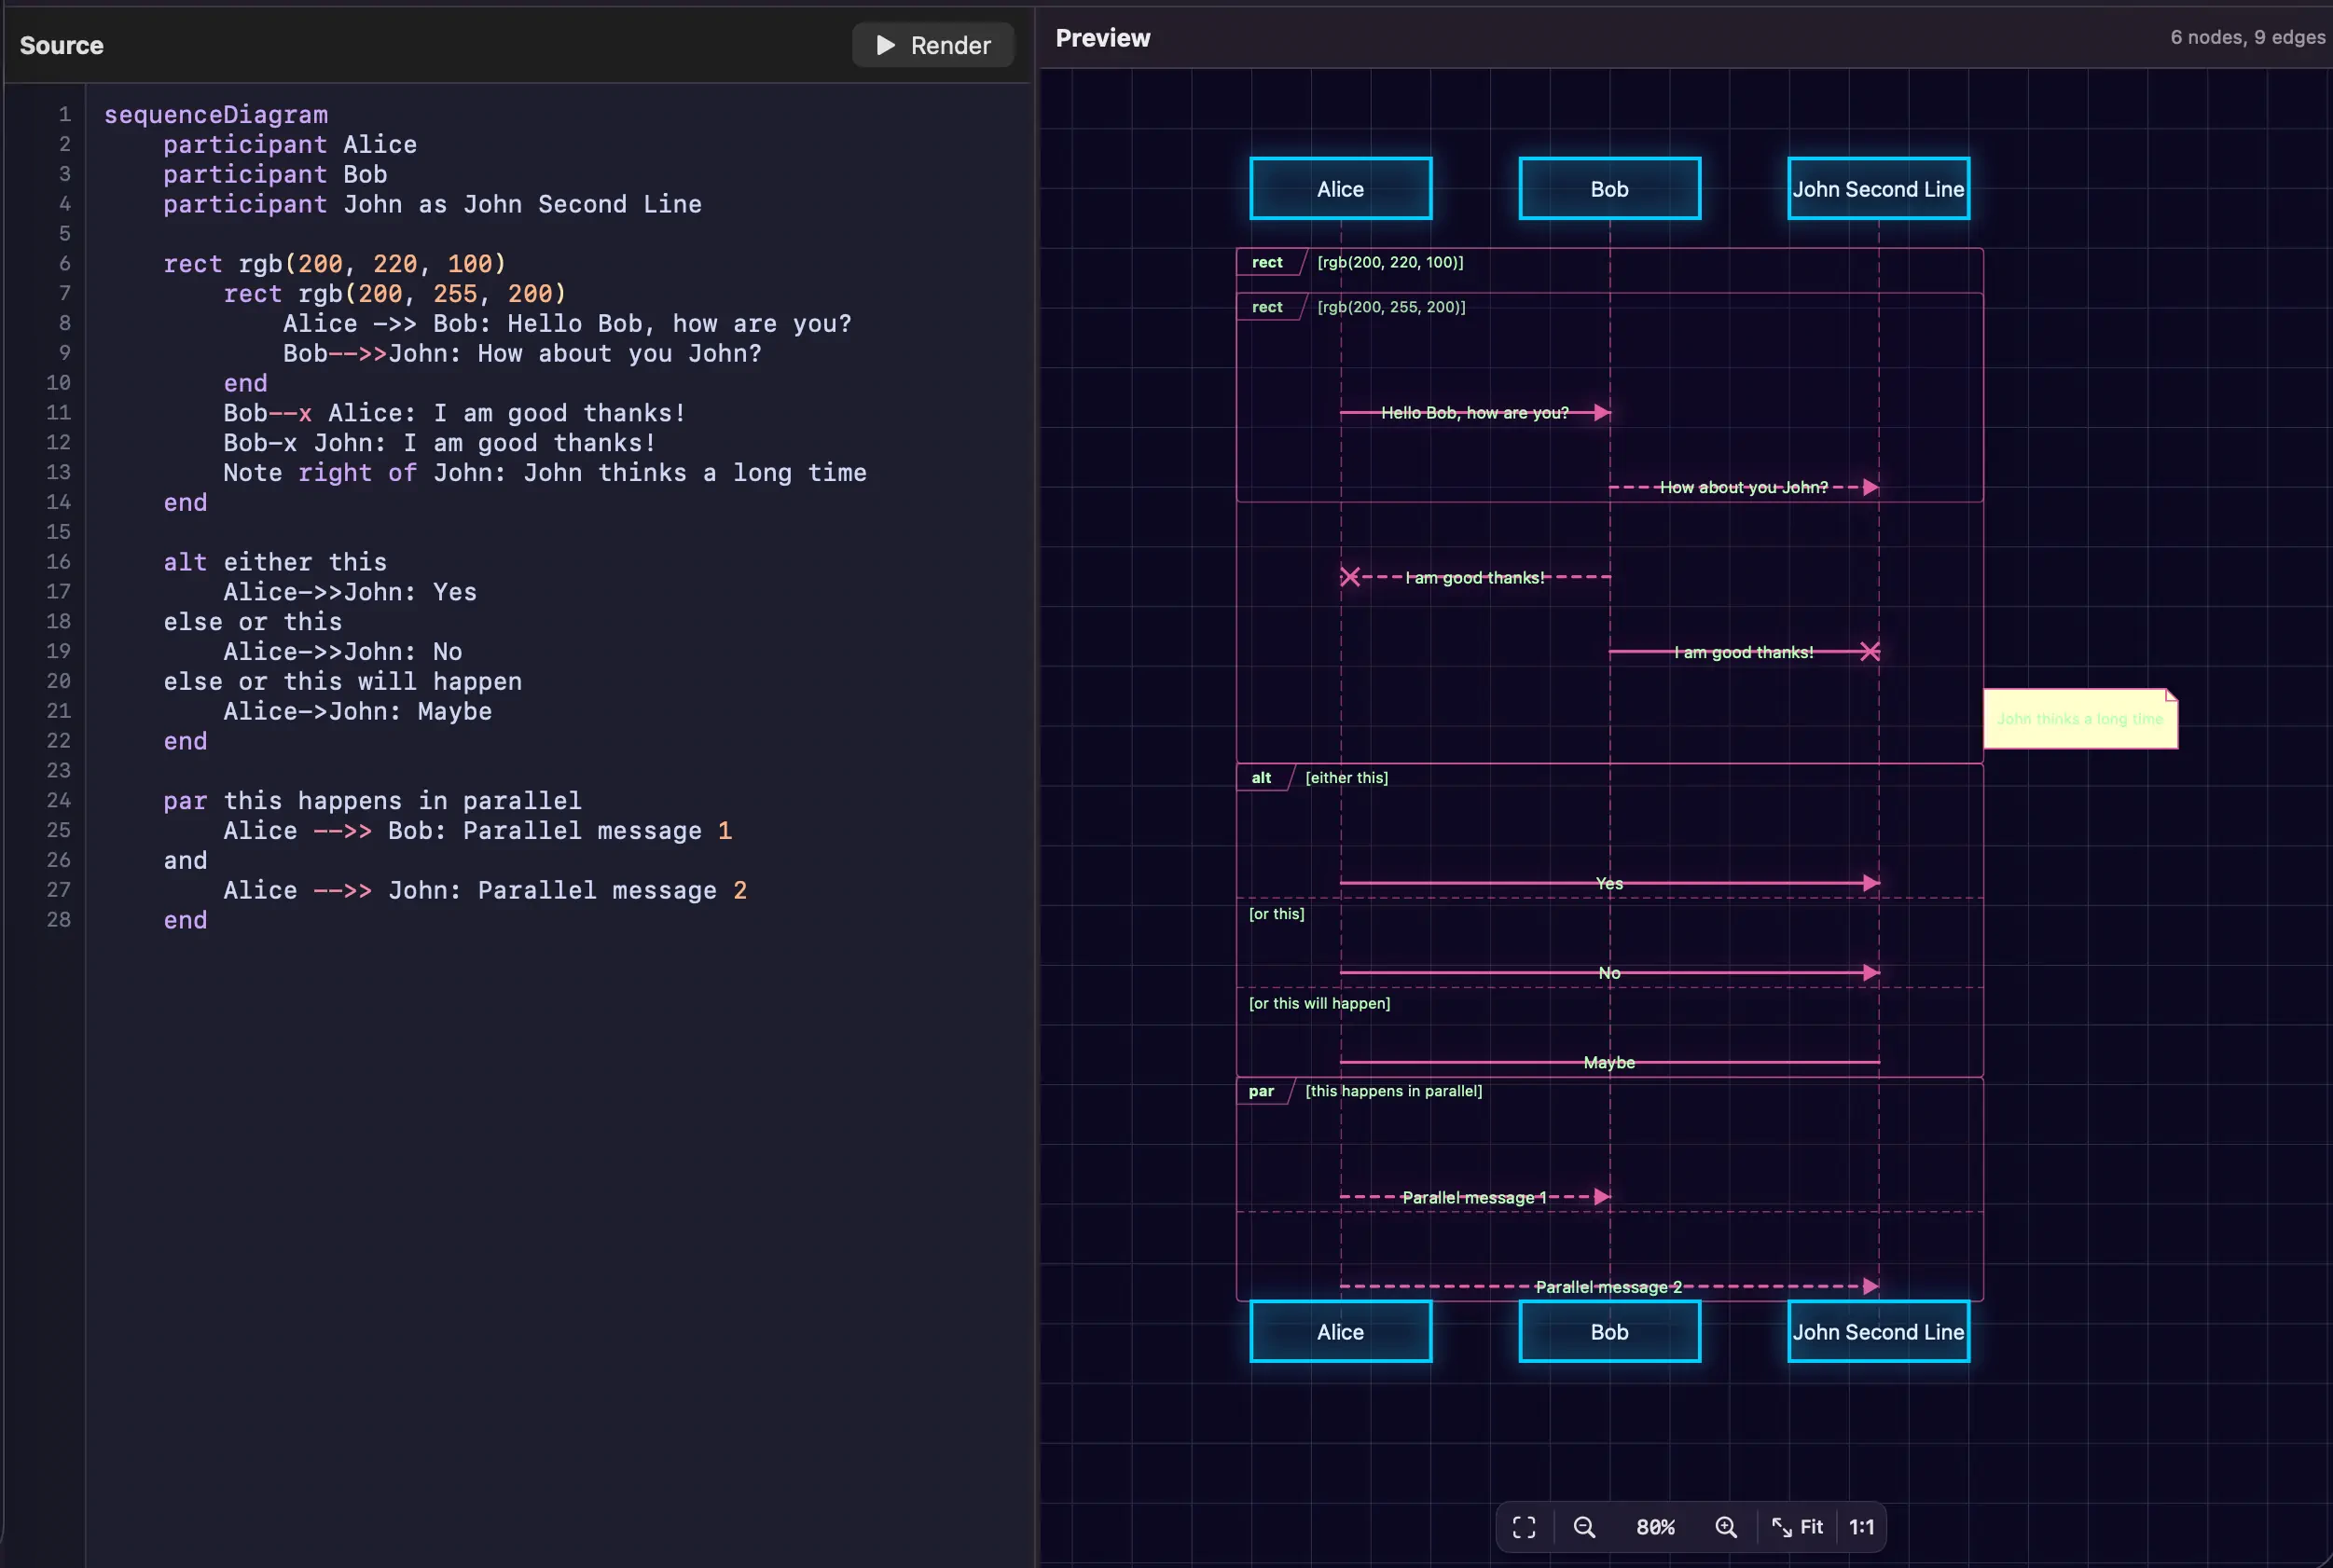Select the top Alice participant box
The width and height of the screenshot is (2333, 1568).
(x=1340, y=188)
